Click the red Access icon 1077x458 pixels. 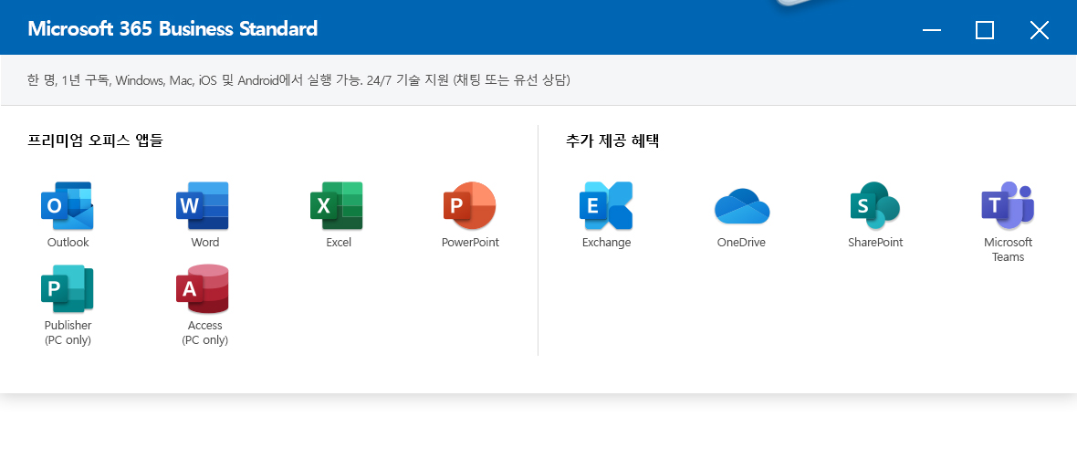point(203,289)
